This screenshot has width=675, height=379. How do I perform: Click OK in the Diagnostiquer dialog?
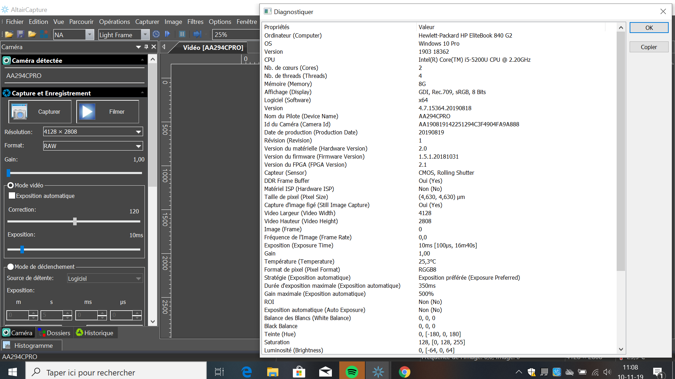point(649,28)
